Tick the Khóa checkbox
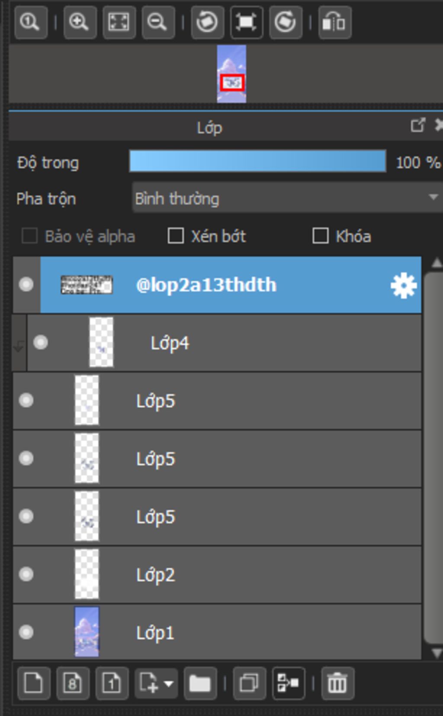The width and height of the screenshot is (443, 716). click(x=320, y=236)
